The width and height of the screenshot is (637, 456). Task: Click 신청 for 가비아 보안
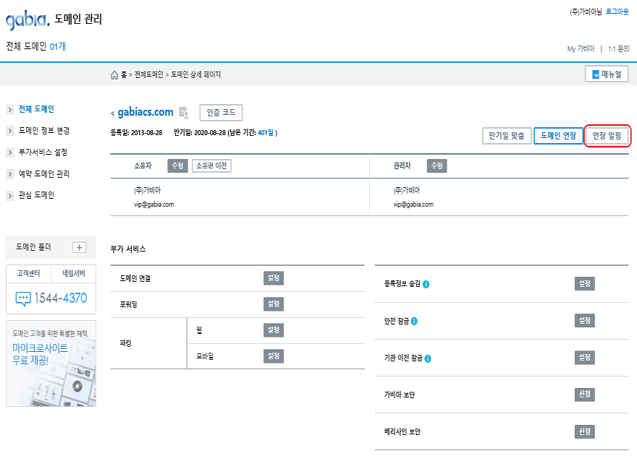pyautogui.click(x=585, y=394)
